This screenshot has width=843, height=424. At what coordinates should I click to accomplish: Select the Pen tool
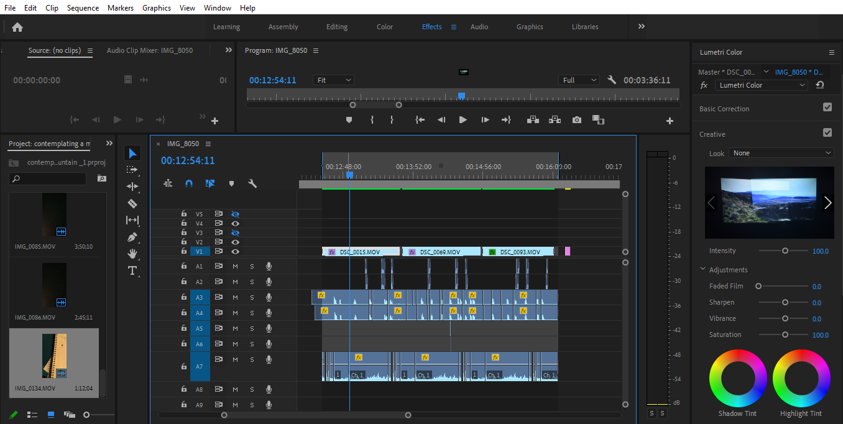click(132, 237)
